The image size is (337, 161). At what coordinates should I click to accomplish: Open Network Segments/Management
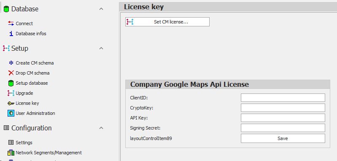pos(49,153)
